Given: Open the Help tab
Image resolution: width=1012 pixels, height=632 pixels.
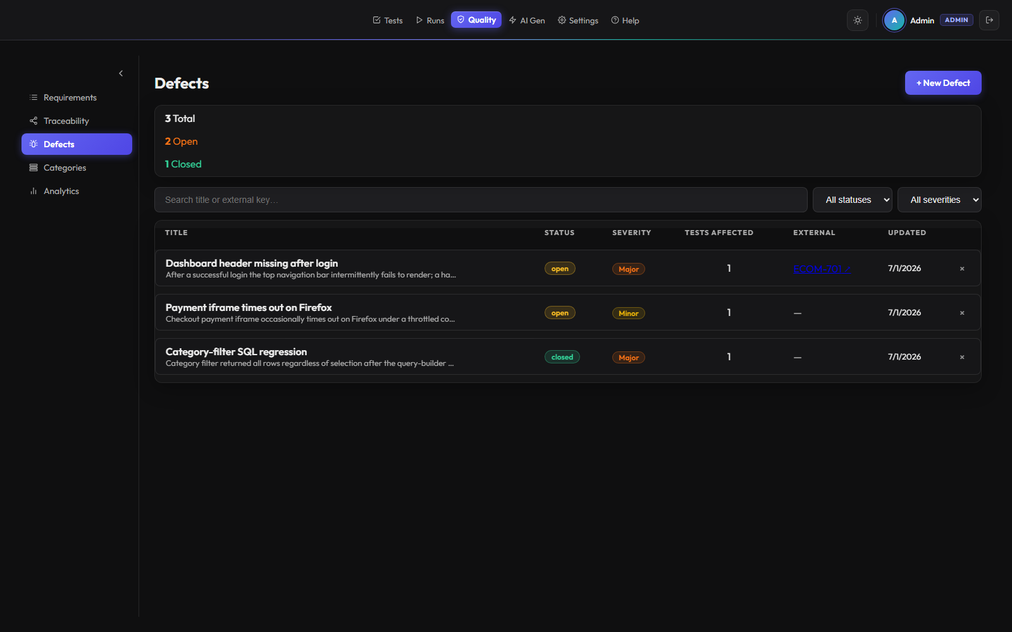Looking at the screenshot, I should pos(625,20).
